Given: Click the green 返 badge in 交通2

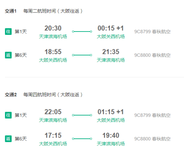Looking at the screenshot, I should point(8,139).
